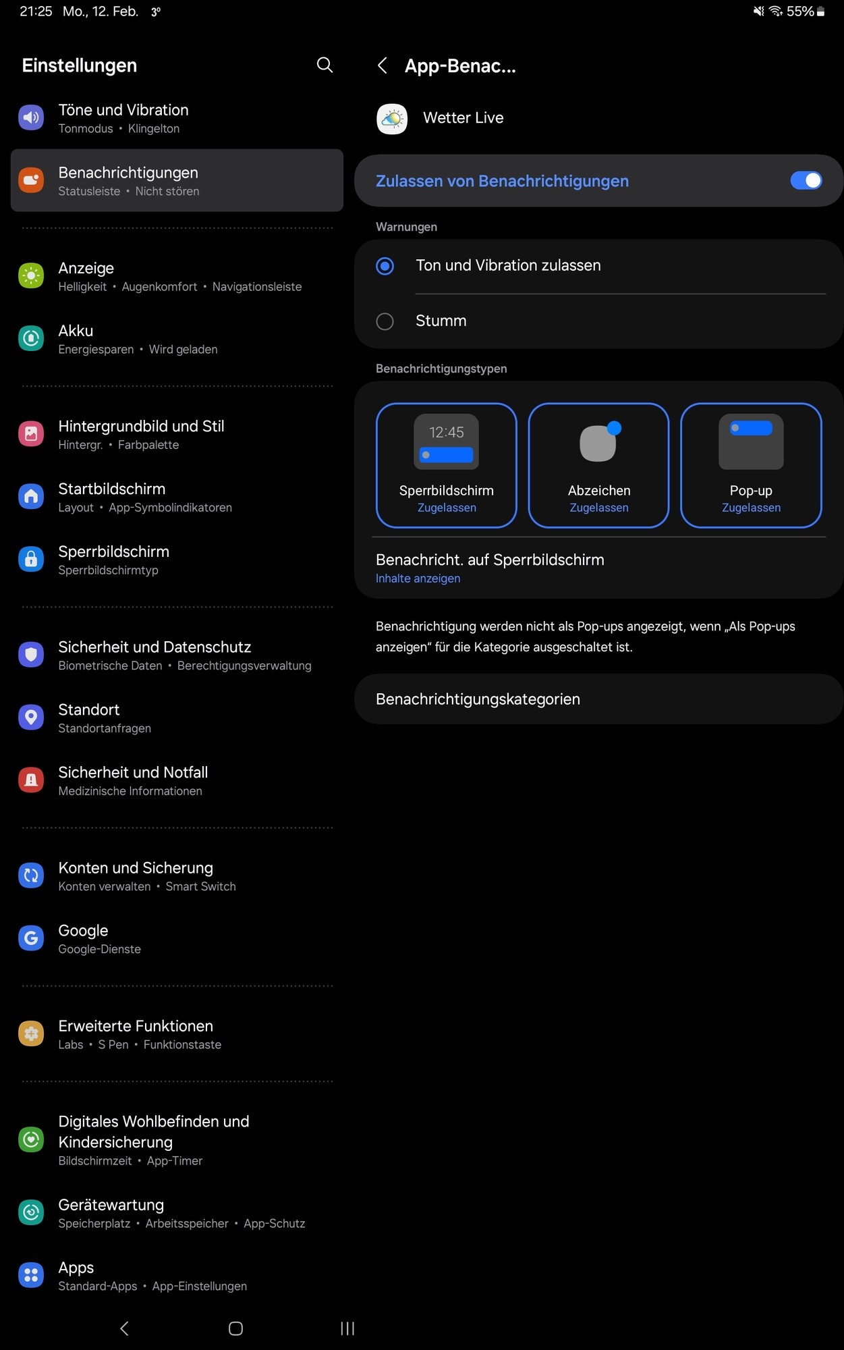Choose the Stumm radio option

pos(385,321)
